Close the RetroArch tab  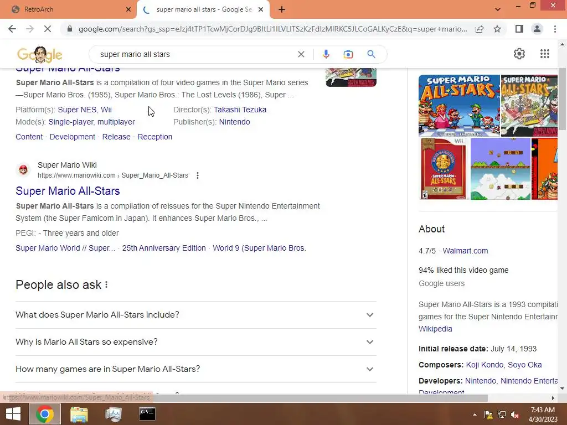[x=128, y=9]
